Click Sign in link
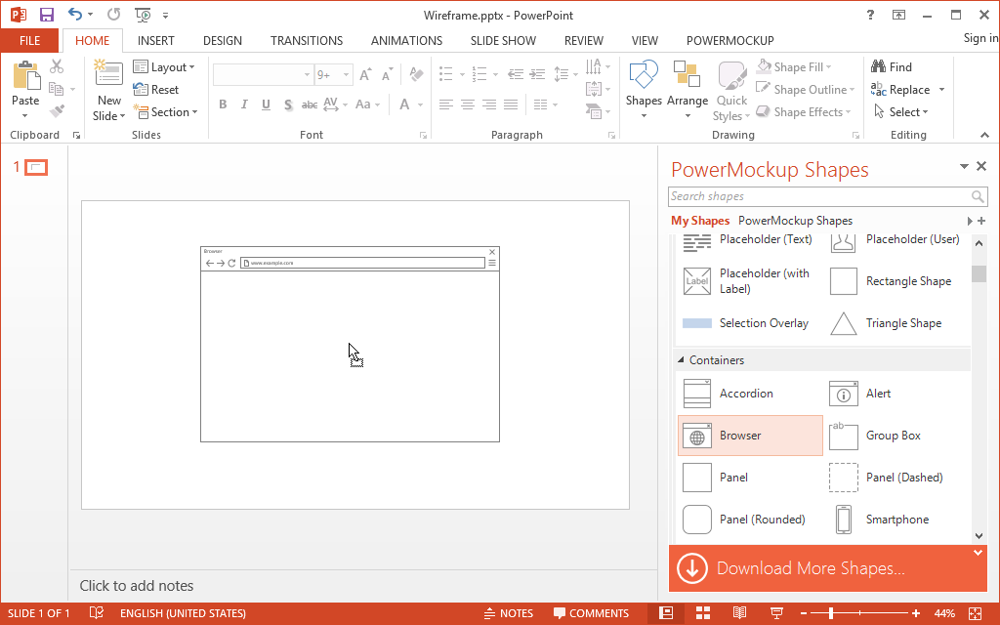This screenshot has height=625, width=1000. [x=980, y=38]
